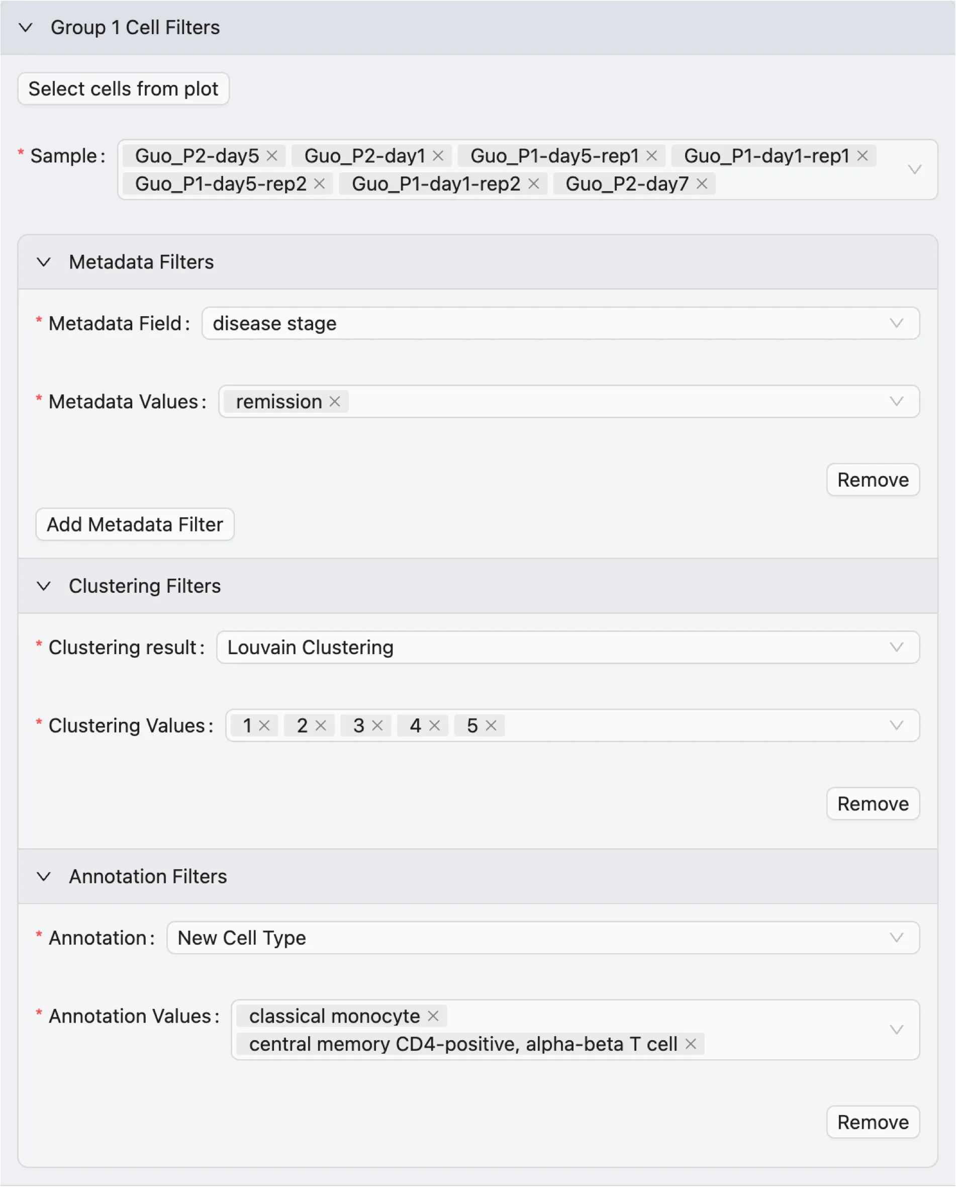956x1187 pixels.
Task: Click the Select cells from plot button
Action: pyautogui.click(x=123, y=88)
